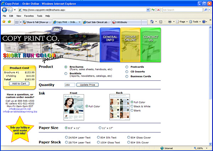Click into the Ask Search box

[x=182, y=10]
